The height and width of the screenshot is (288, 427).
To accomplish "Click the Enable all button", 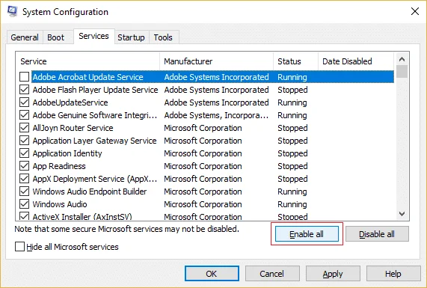I will click(x=307, y=234).
